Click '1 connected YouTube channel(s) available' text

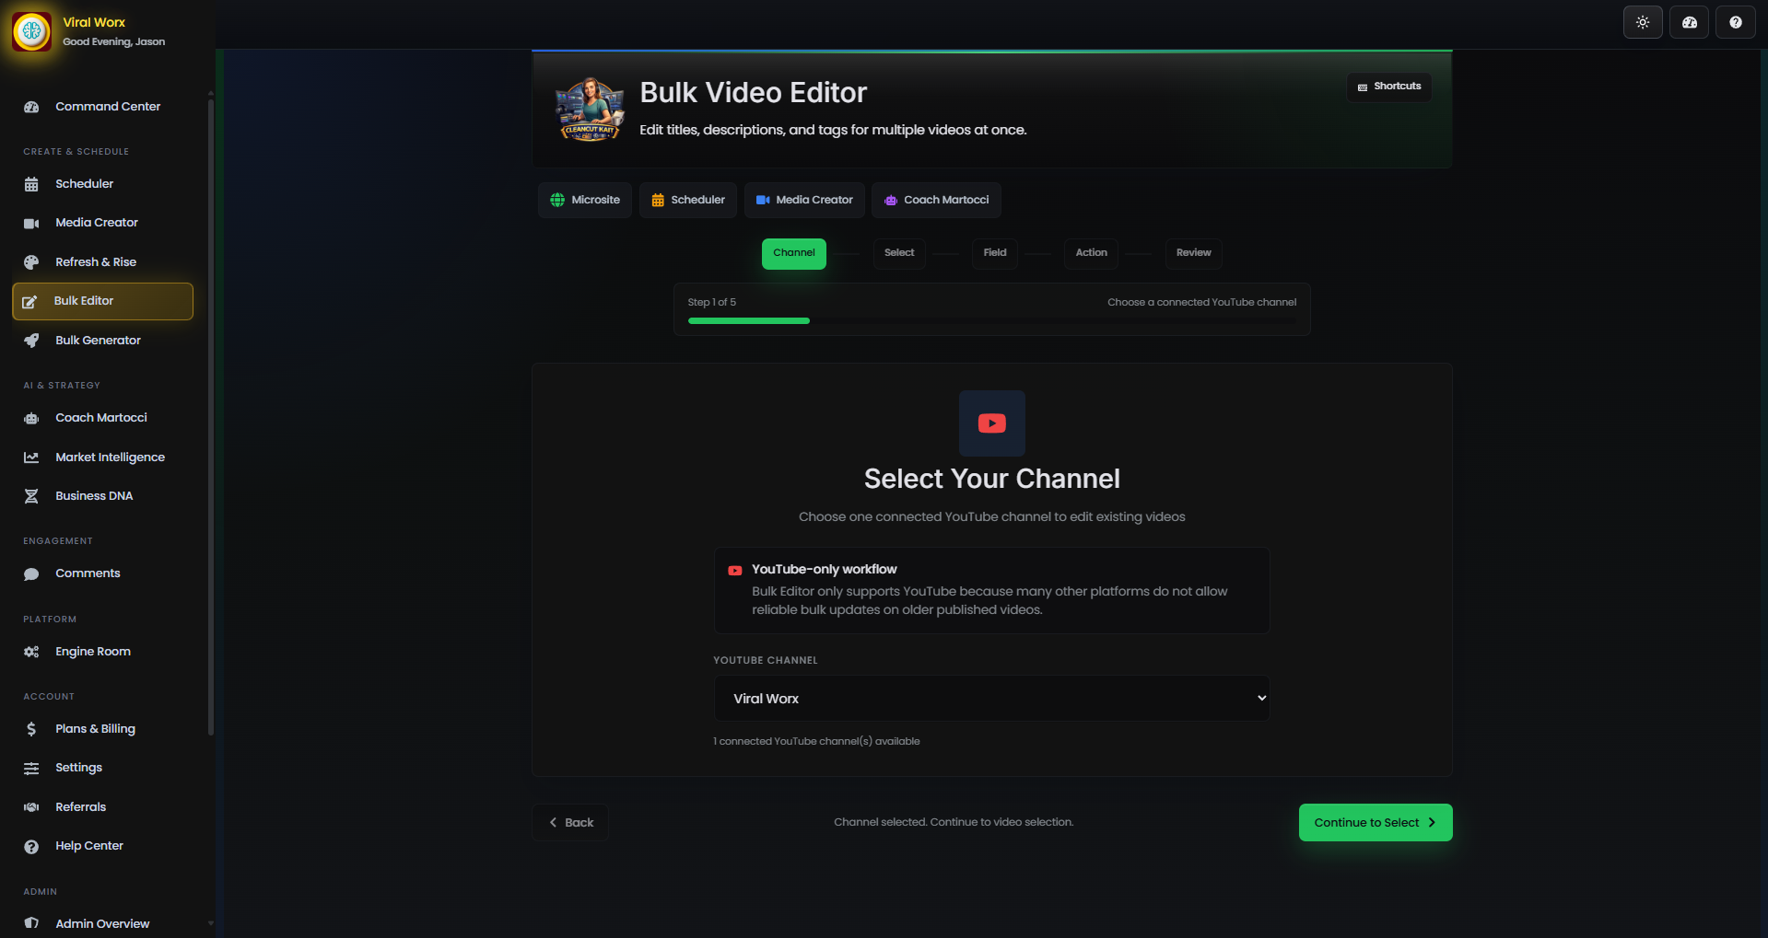816,742
